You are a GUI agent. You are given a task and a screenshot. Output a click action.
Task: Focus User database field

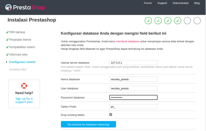point(133,89)
